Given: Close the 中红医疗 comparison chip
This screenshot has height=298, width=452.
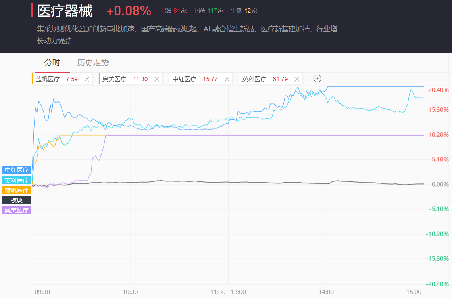Looking at the screenshot, I should 227,79.
